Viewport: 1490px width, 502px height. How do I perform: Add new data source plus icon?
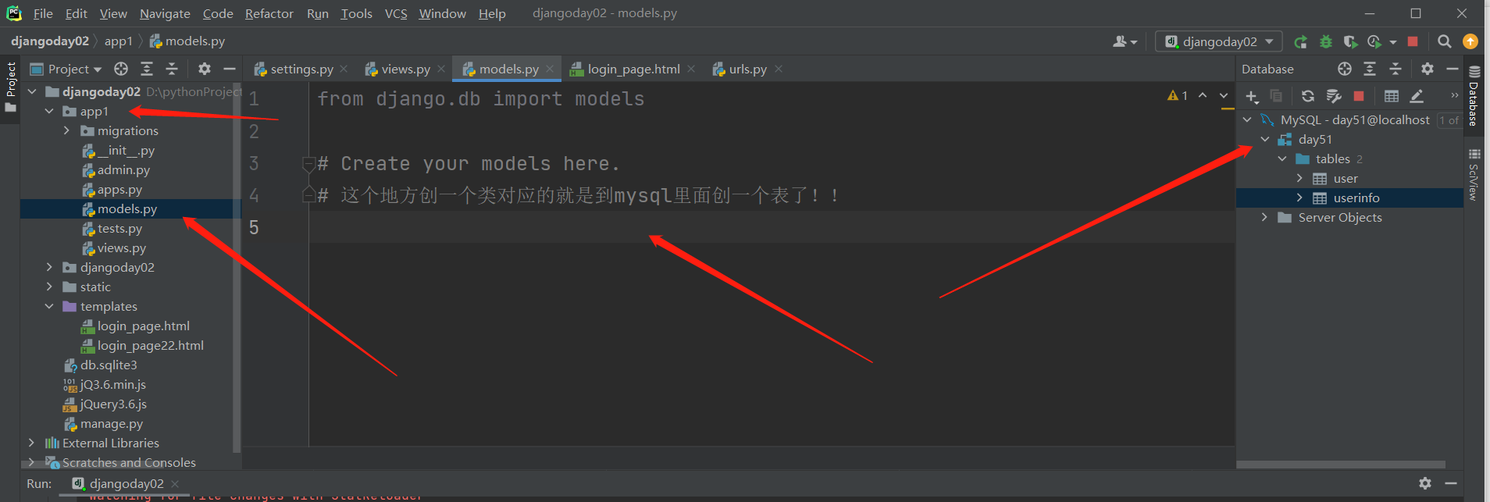pos(1252,96)
